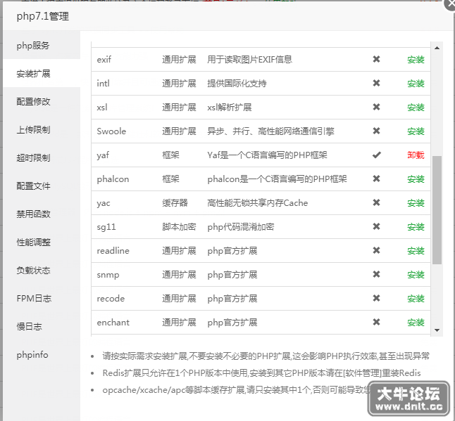
Task: Install the readline extension
Action: point(416,251)
